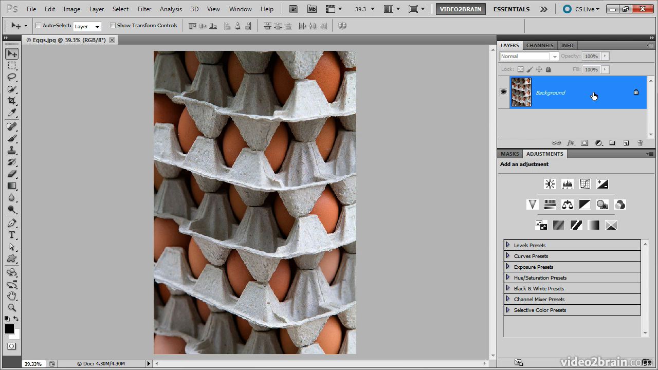Add an Invert adjustment
658x370 pixels.
(x=541, y=225)
